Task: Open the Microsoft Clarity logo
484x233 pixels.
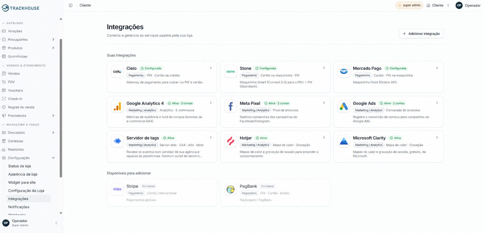Action: (344, 141)
